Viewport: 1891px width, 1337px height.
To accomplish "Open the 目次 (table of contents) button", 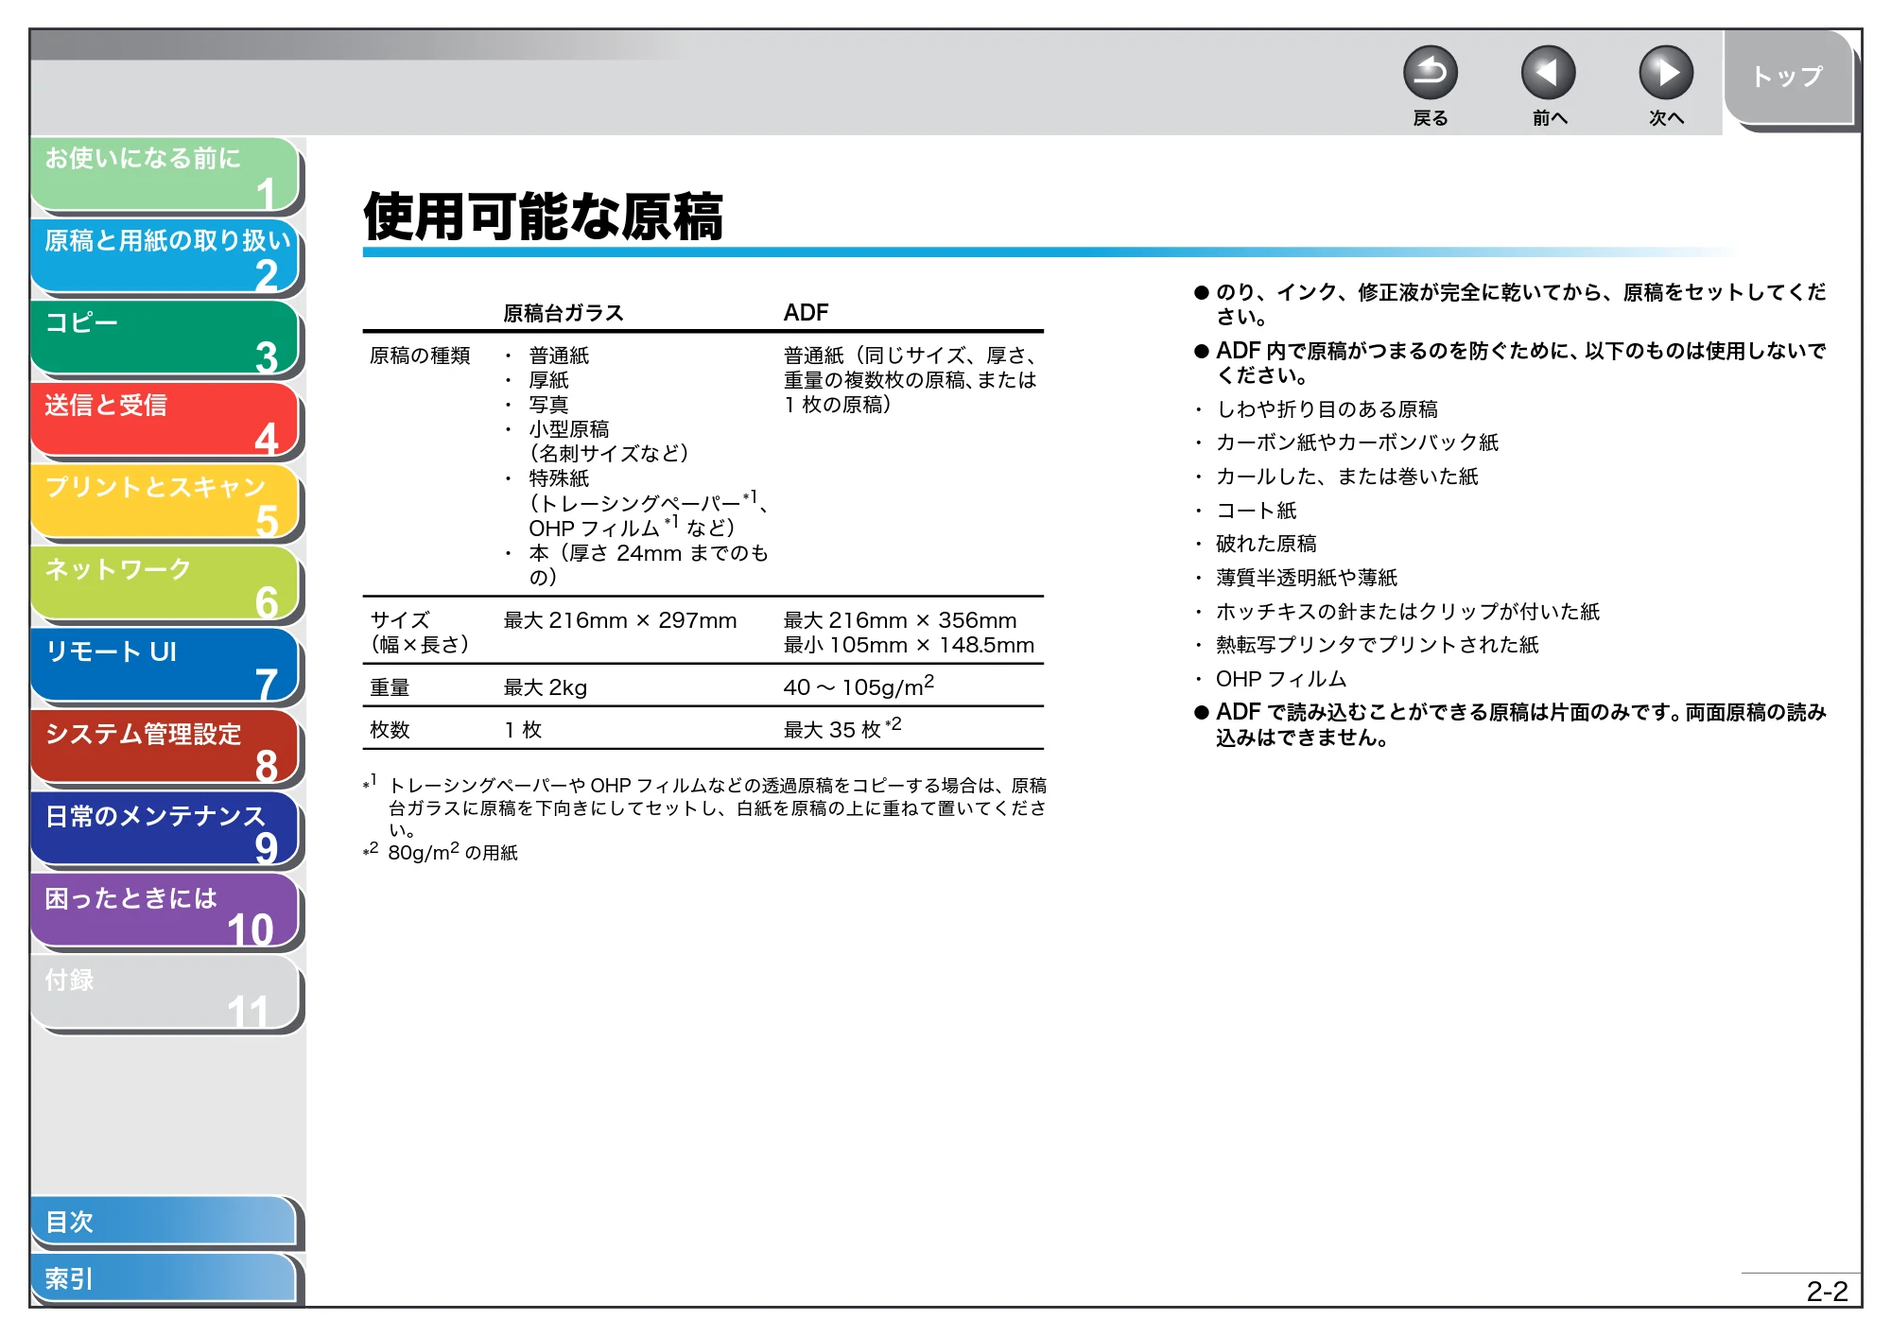I will tap(165, 1223).
